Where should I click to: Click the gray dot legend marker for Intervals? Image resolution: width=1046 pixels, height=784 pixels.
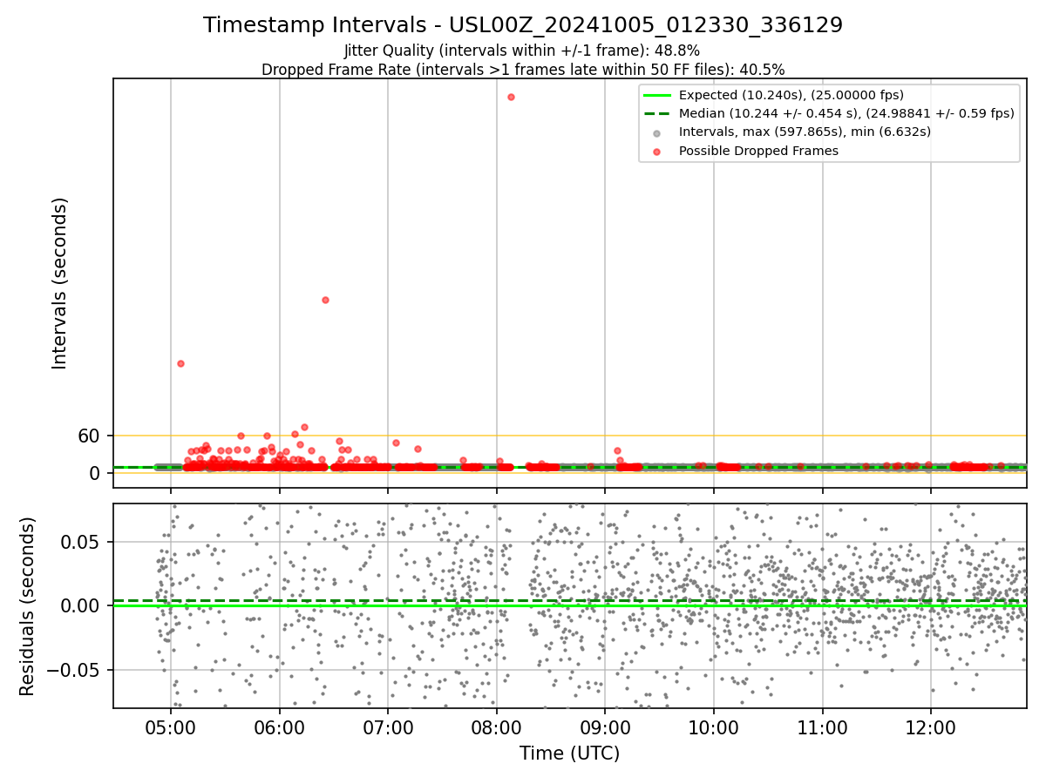(656, 132)
